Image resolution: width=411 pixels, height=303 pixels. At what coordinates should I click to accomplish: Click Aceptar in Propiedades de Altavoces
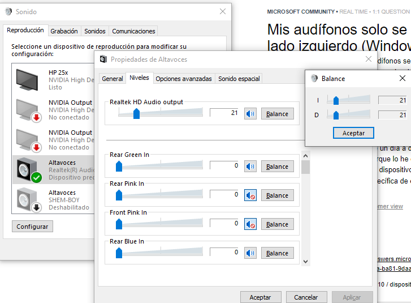pos(260,297)
